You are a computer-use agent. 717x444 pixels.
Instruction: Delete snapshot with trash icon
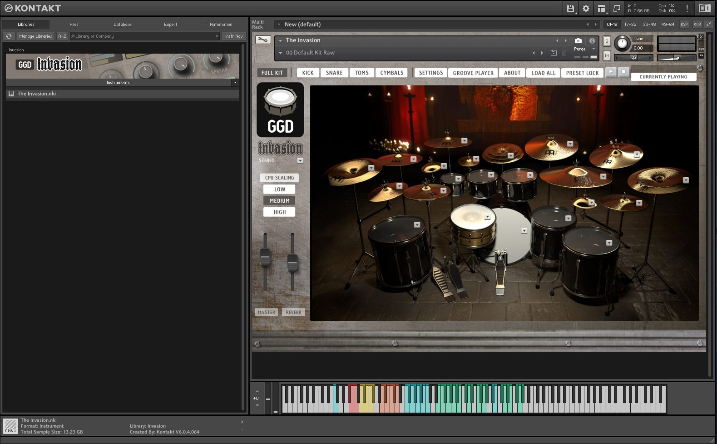tap(564, 53)
